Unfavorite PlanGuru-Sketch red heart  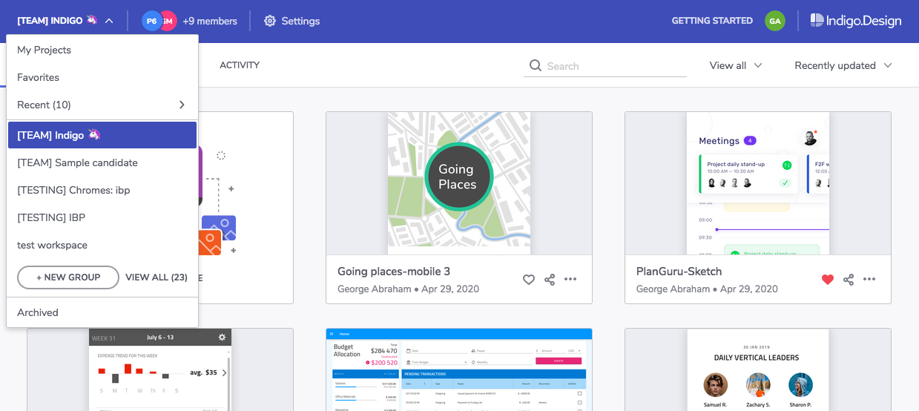click(828, 280)
